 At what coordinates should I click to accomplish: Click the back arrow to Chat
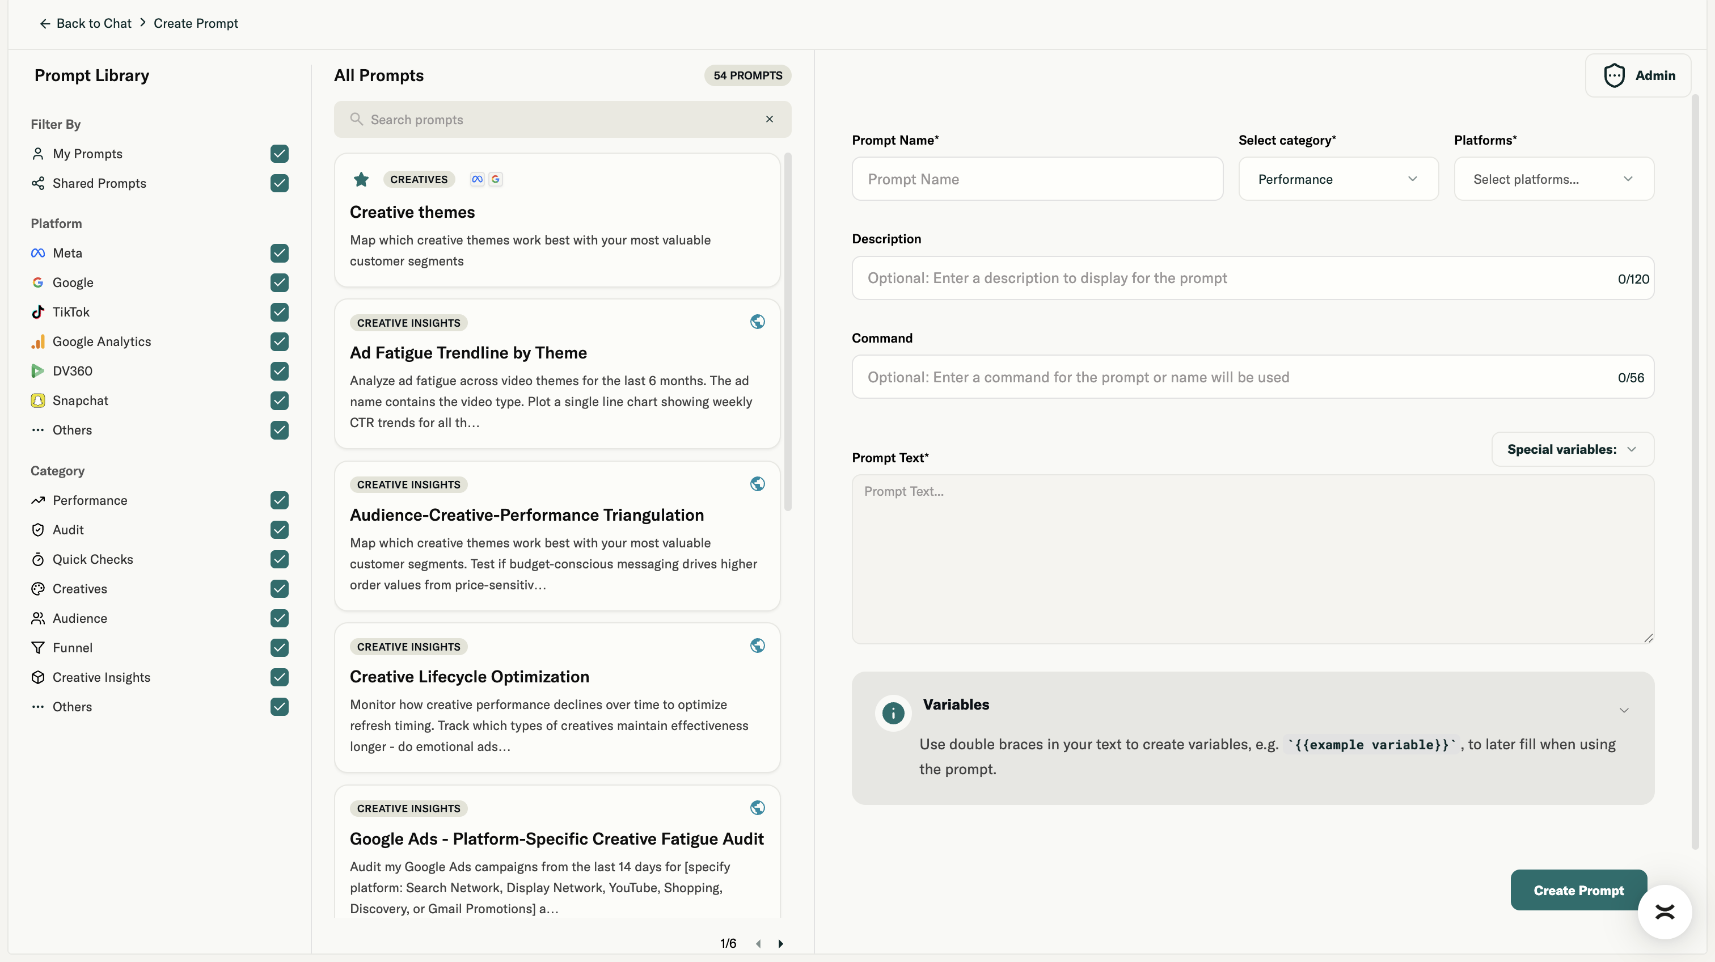pos(45,23)
